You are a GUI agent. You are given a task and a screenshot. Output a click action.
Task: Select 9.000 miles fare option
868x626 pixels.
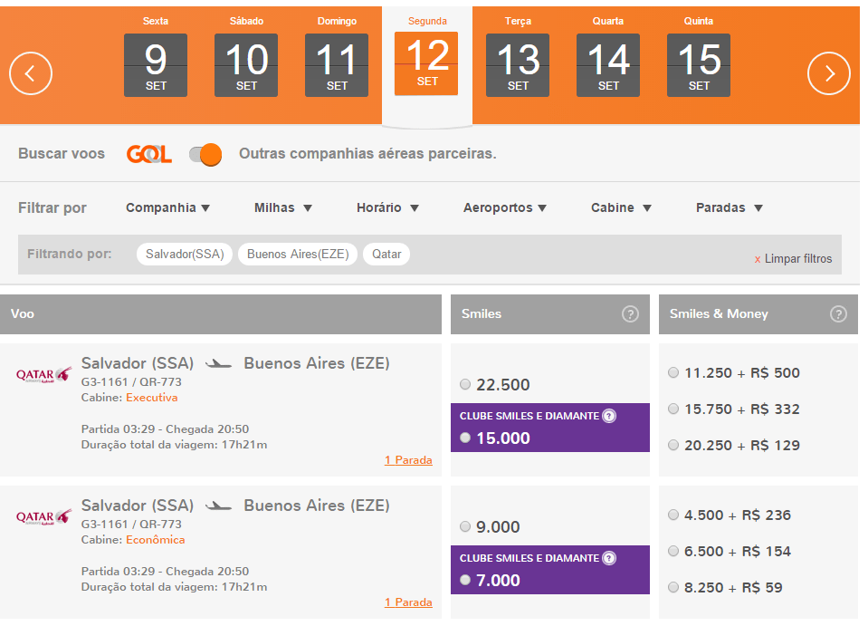click(465, 526)
